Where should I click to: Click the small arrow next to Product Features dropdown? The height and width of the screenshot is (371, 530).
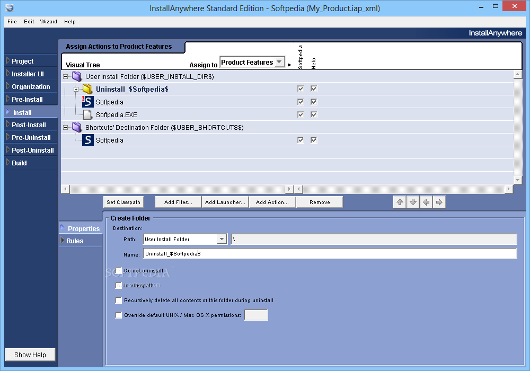coord(289,65)
